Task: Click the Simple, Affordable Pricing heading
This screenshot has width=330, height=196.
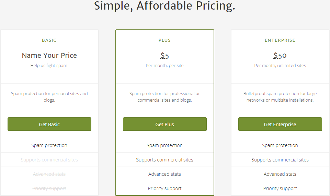Action: [164, 6]
